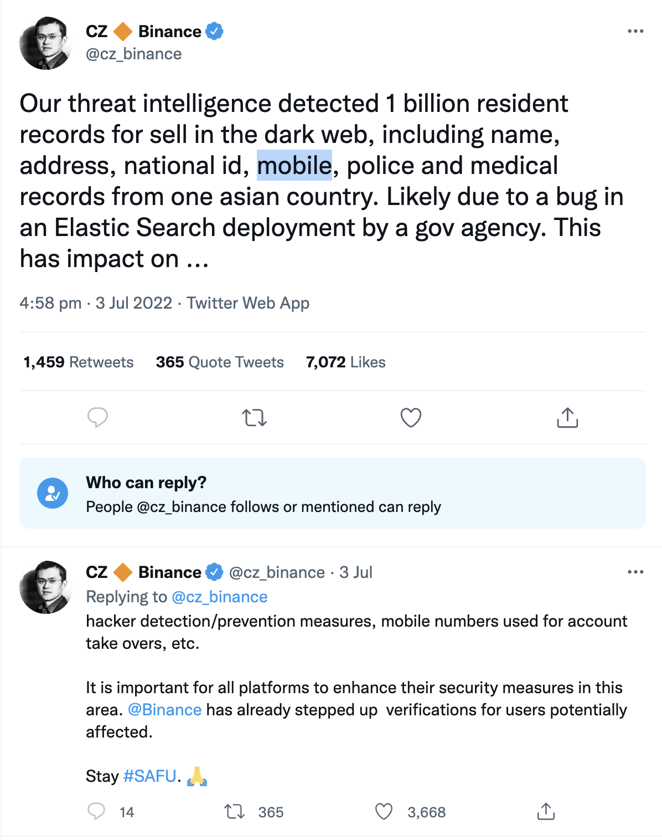Open more options on the reply tweet

click(x=635, y=572)
